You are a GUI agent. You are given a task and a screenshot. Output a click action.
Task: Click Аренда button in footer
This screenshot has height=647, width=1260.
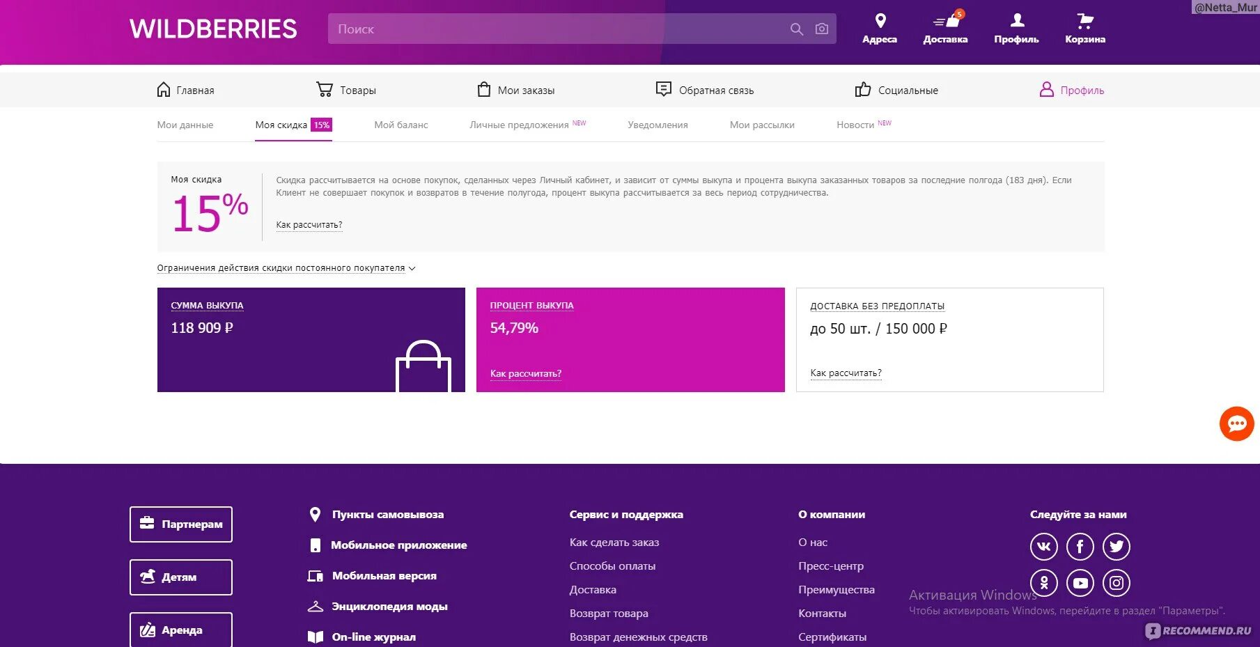(181, 630)
